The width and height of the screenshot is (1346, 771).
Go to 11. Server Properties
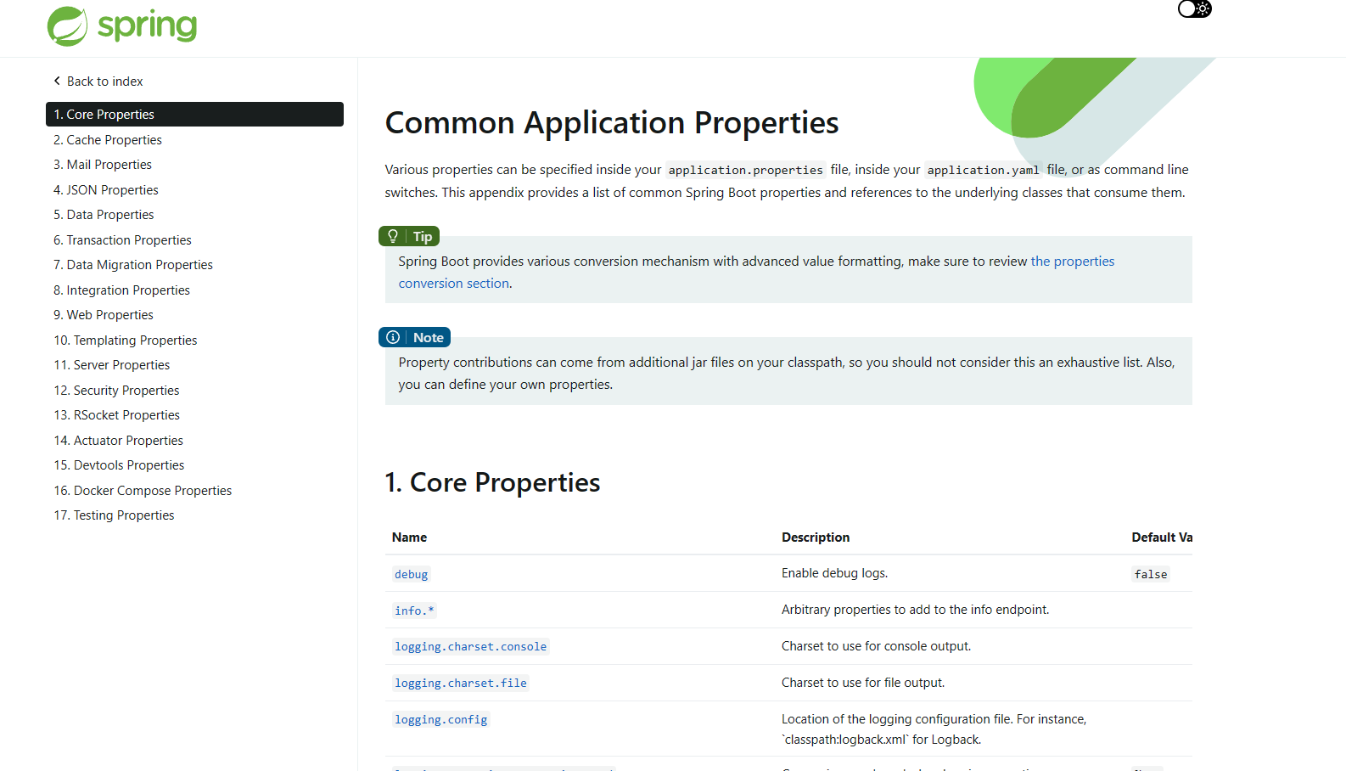(112, 365)
